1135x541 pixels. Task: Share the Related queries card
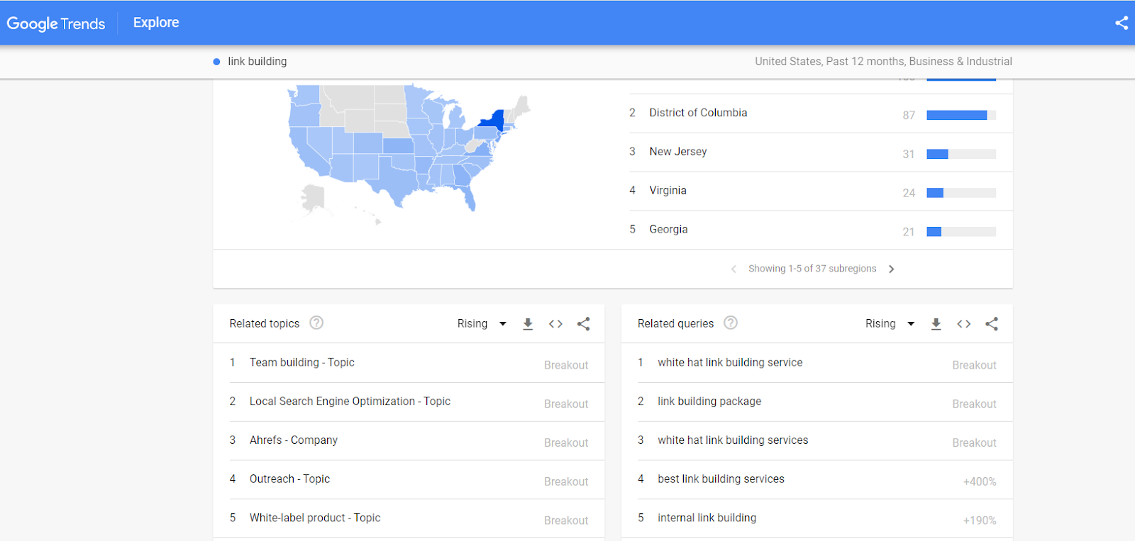tap(992, 324)
